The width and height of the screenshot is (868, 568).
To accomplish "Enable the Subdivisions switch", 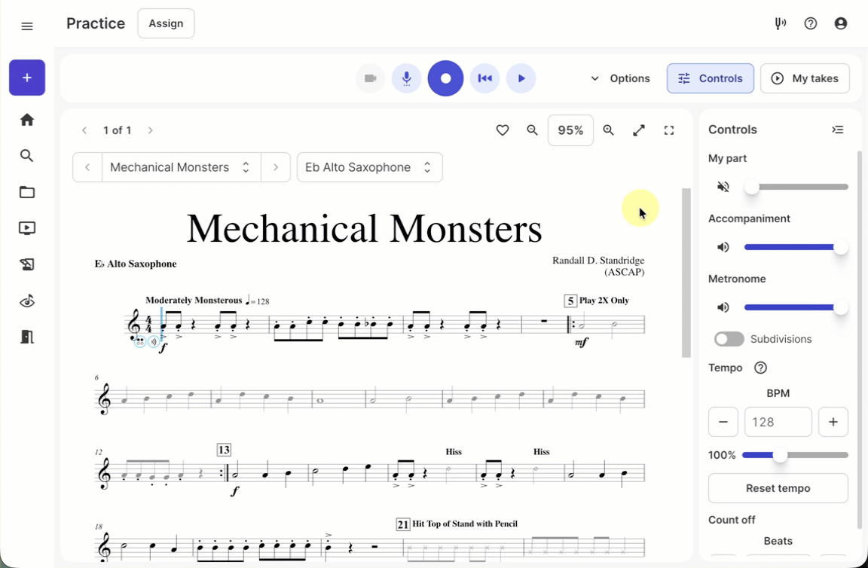I will pyautogui.click(x=729, y=339).
